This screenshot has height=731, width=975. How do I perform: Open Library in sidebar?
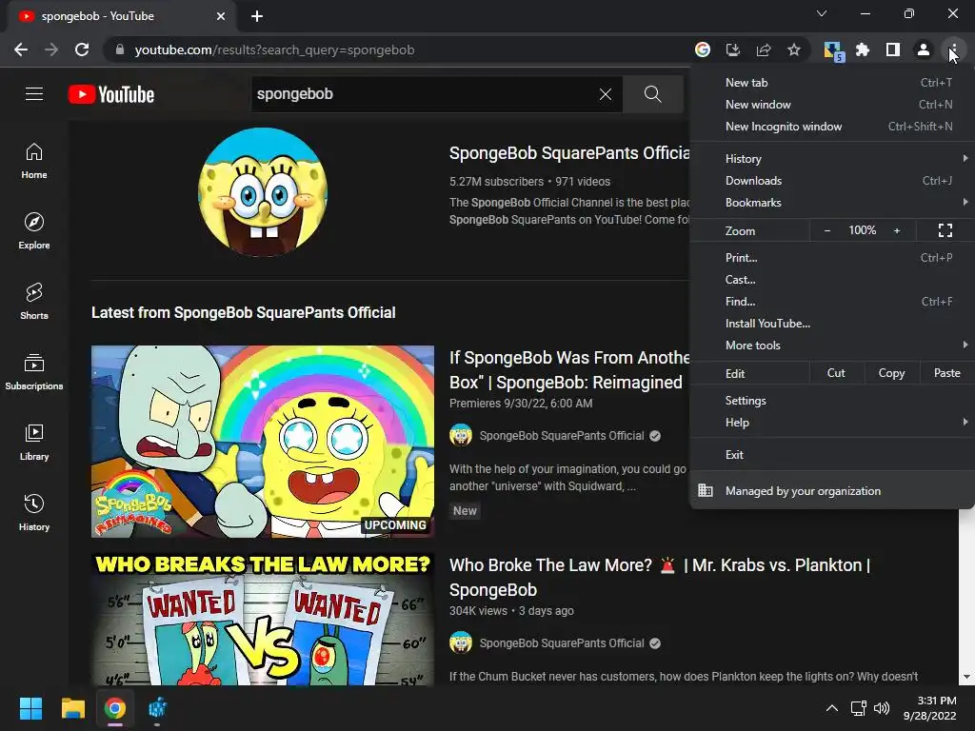point(34,442)
